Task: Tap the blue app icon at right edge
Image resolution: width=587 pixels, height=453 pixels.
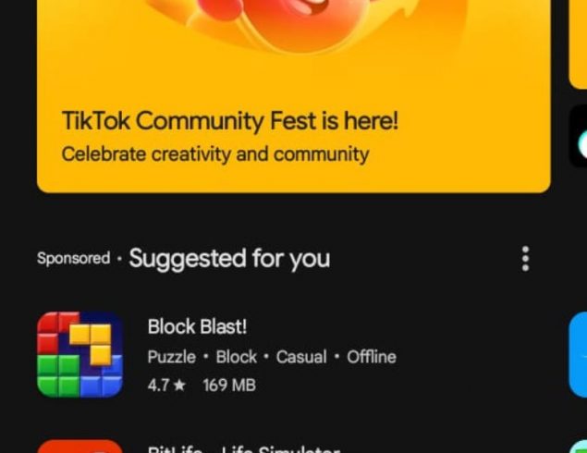Action: [579, 354]
